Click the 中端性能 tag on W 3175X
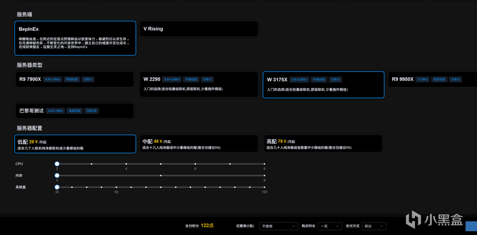 (x=319, y=80)
